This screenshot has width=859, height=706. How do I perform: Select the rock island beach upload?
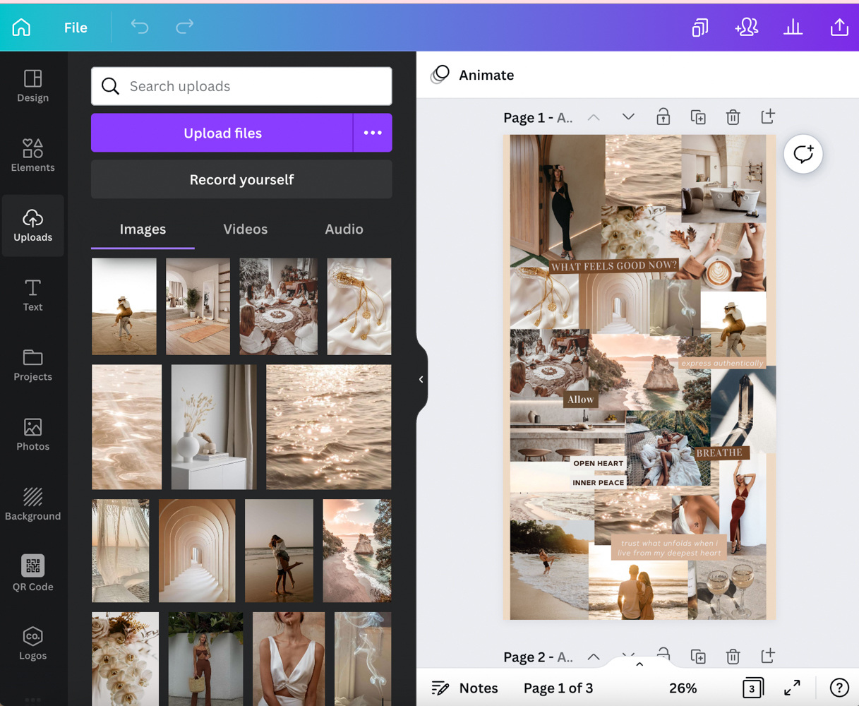tap(357, 551)
